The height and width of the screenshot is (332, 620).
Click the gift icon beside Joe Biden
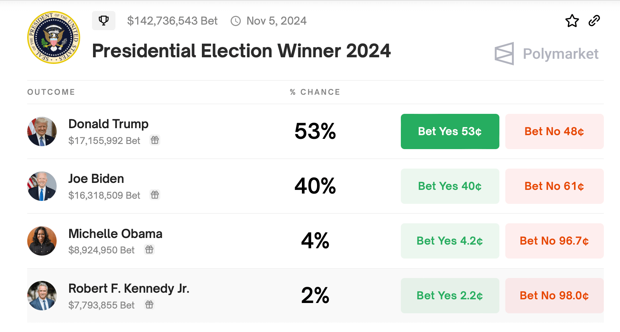(155, 195)
